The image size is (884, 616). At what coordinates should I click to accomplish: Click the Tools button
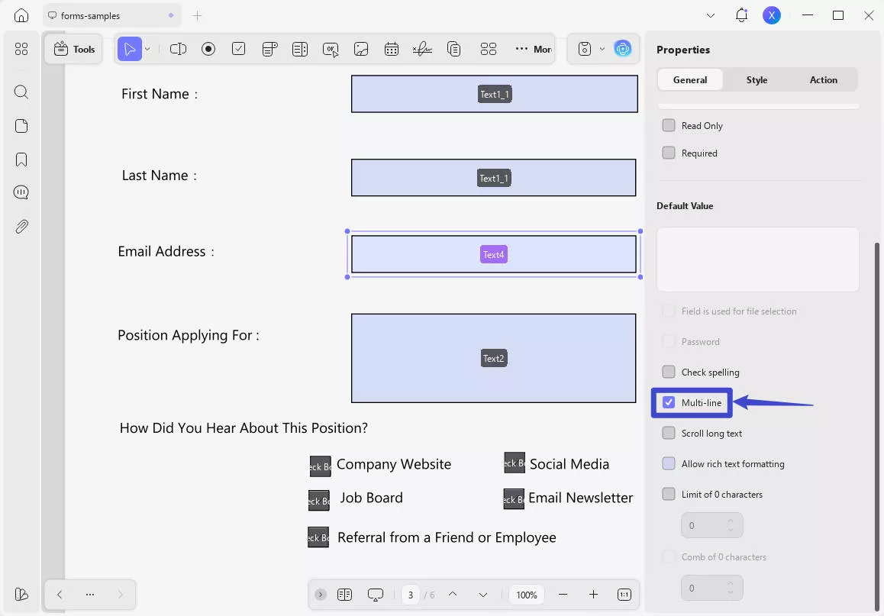coord(73,48)
